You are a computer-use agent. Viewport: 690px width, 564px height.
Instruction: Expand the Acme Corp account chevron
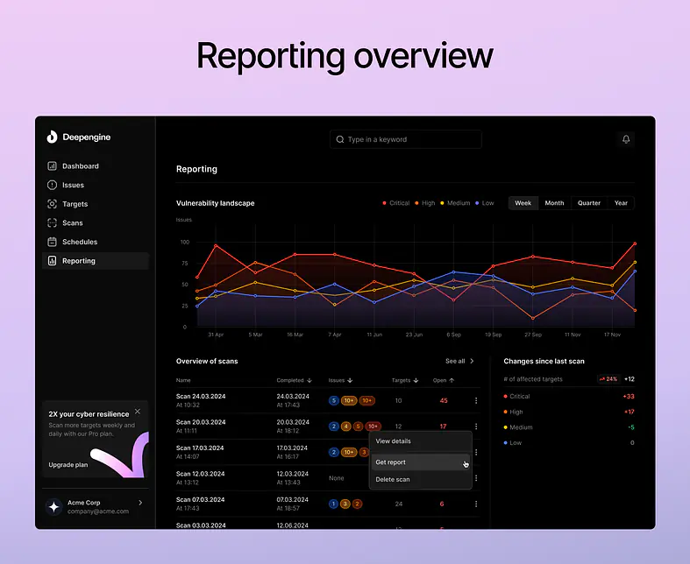140,503
